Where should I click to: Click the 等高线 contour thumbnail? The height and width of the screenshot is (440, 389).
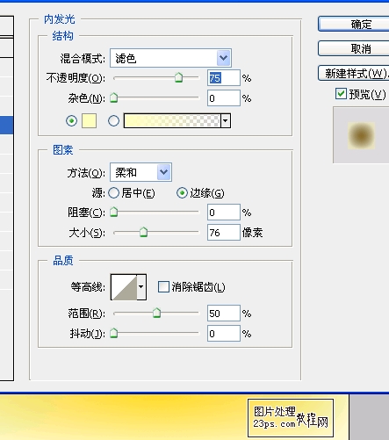click(125, 287)
